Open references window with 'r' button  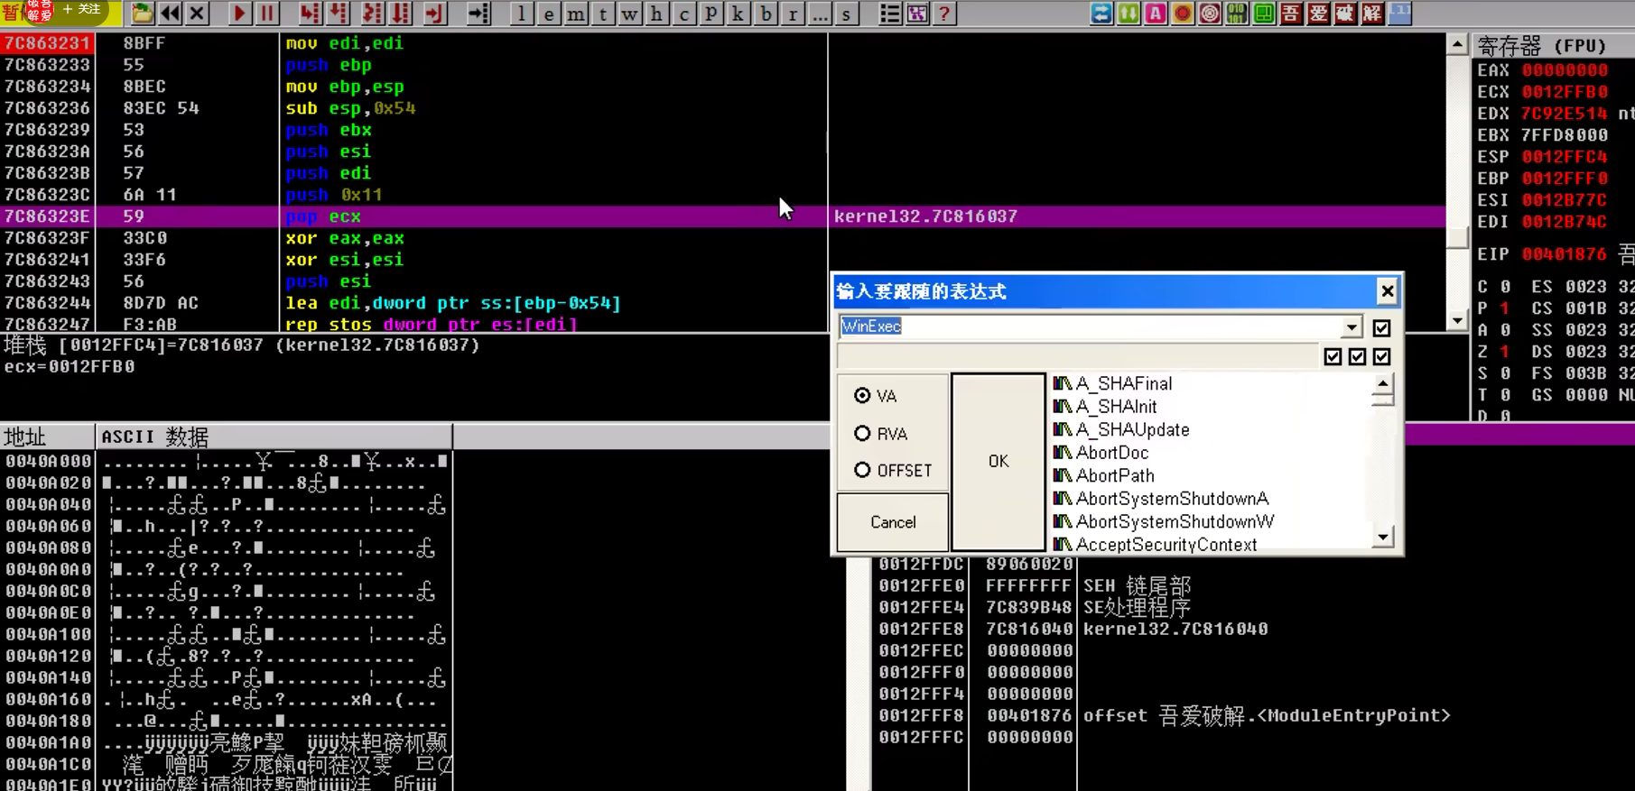coord(793,14)
